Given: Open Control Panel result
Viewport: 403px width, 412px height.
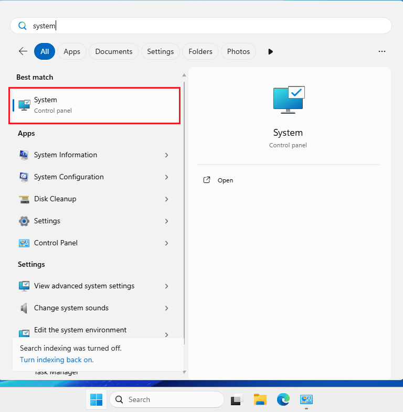Looking at the screenshot, I should click(x=94, y=243).
